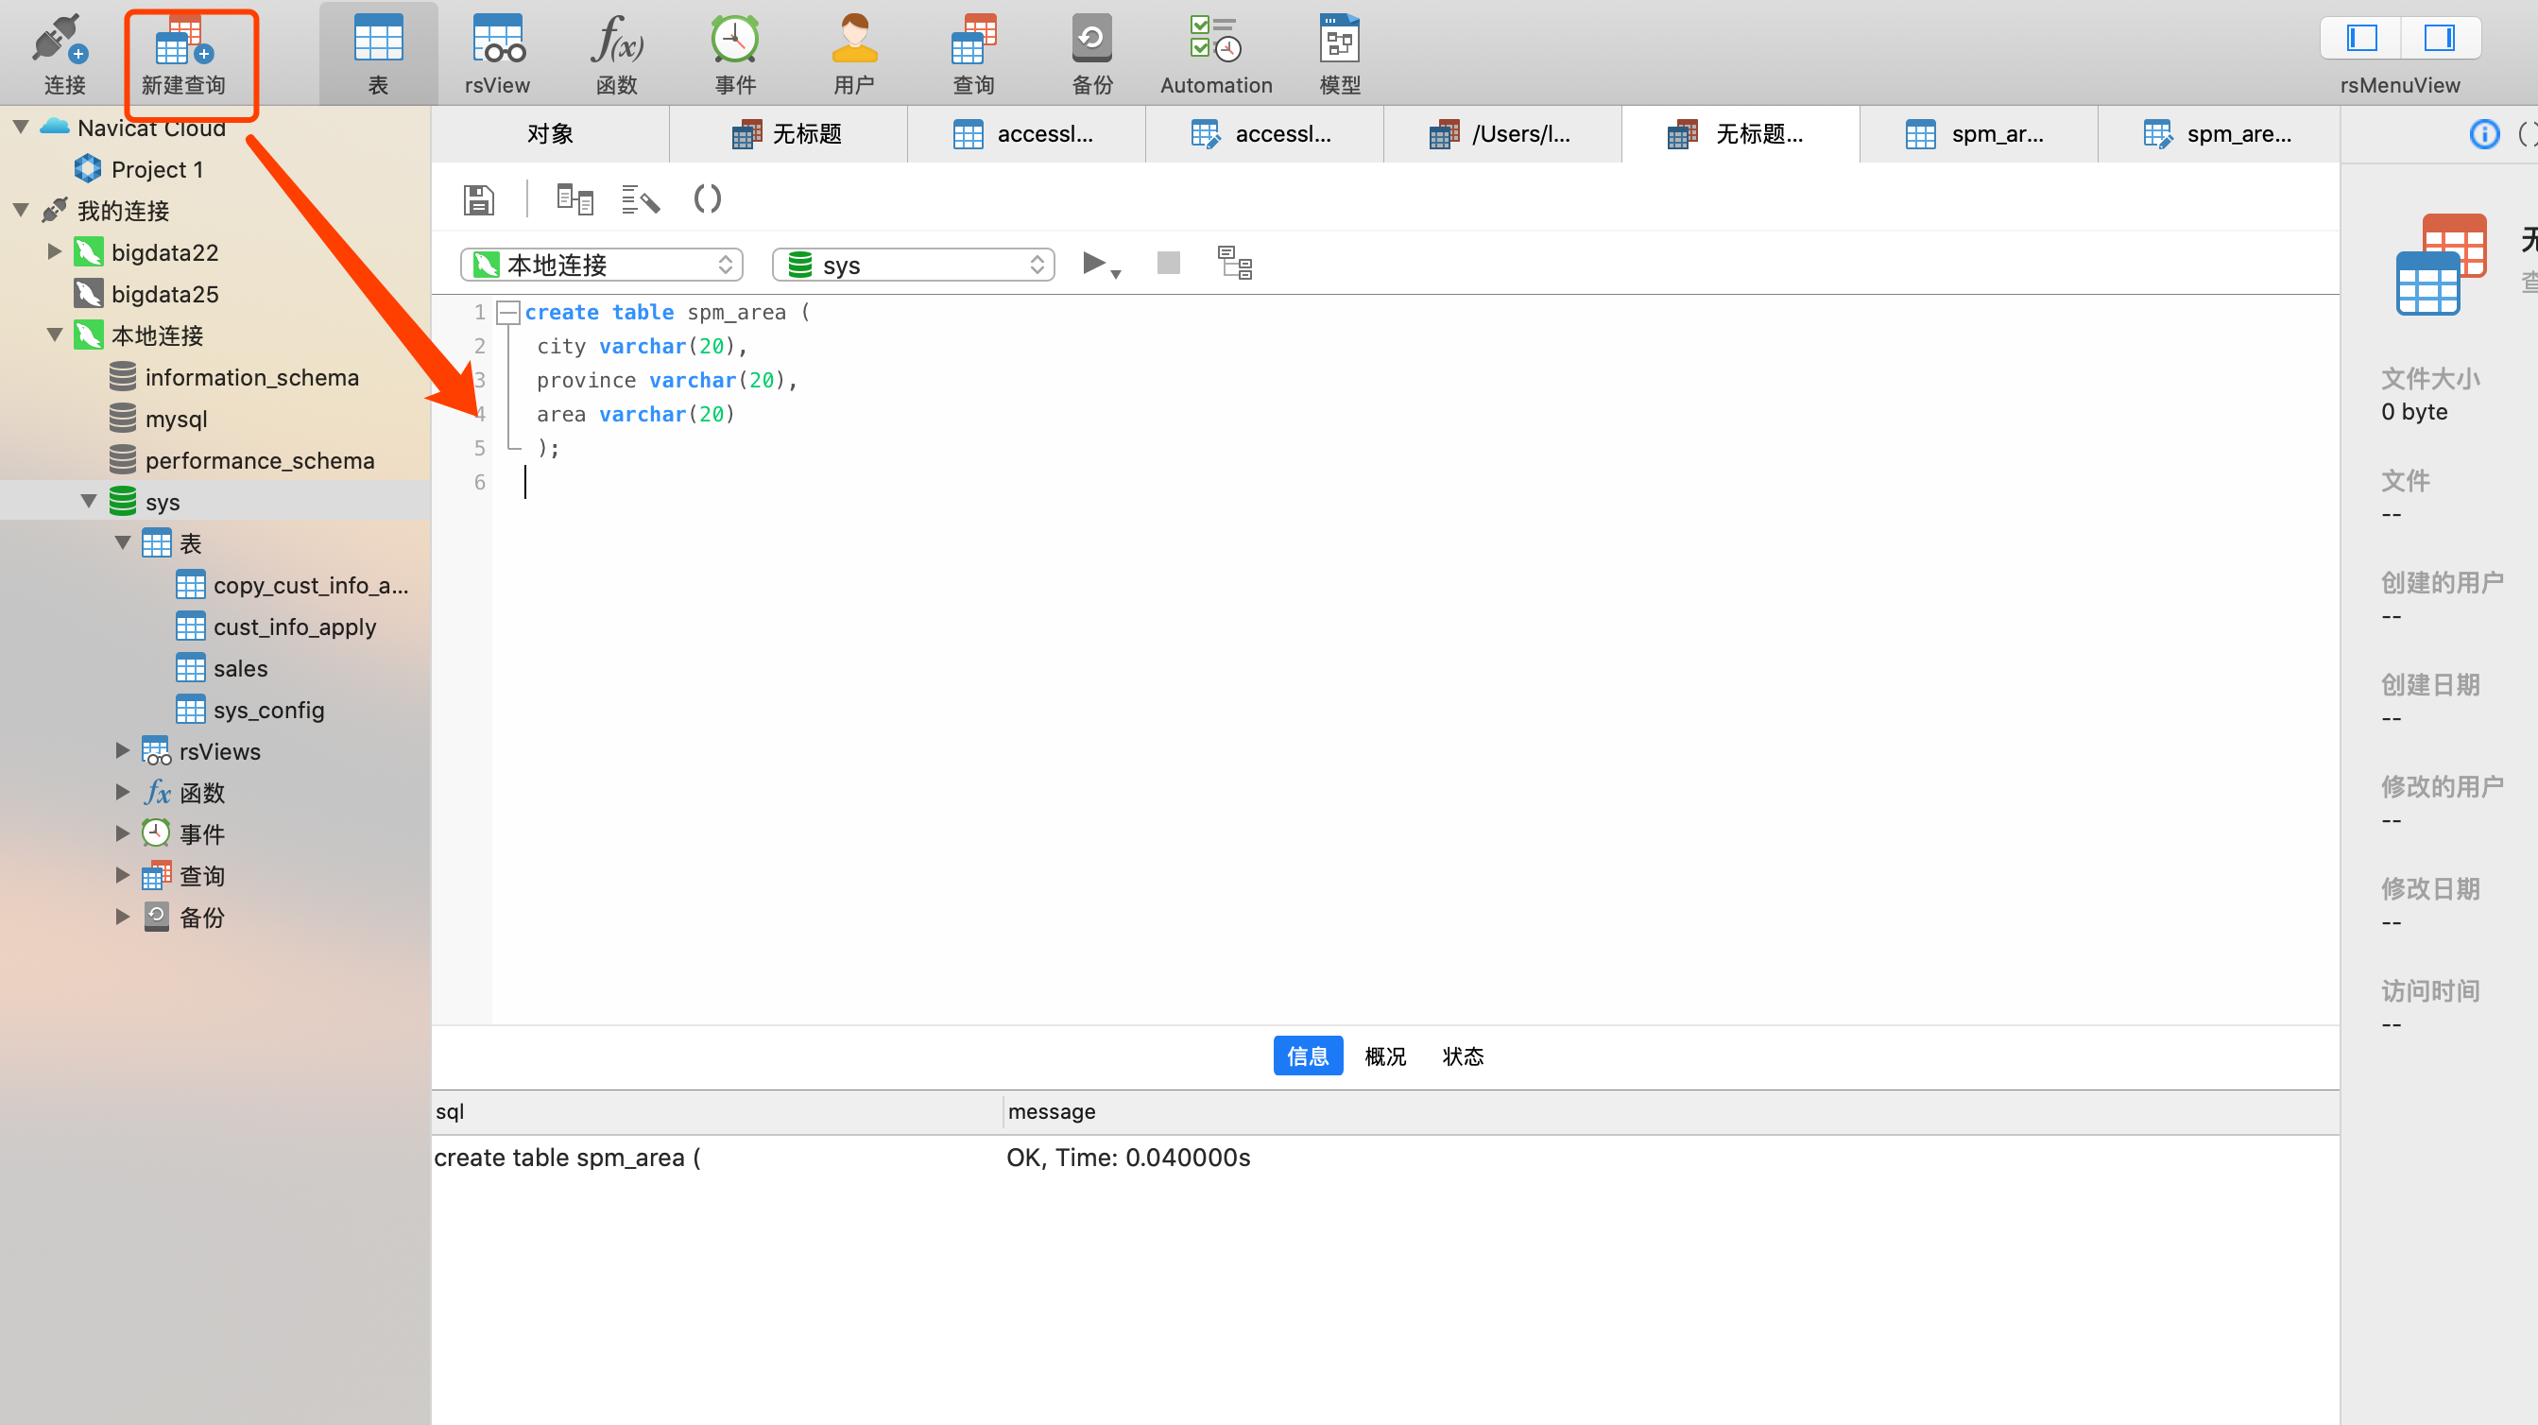Image resolution: width=2538 pixels, height=1425 pixels.
Task: Collapse the code fold on line 1
Action: pos(508,314)
